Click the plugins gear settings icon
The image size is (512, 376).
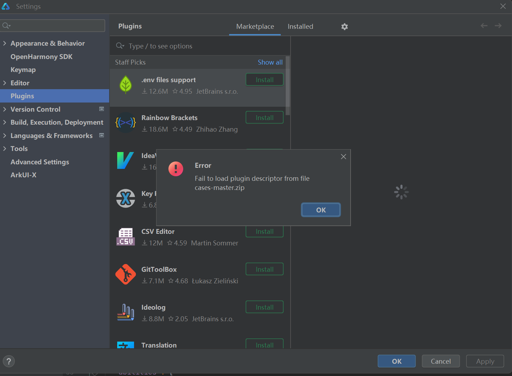345,27
